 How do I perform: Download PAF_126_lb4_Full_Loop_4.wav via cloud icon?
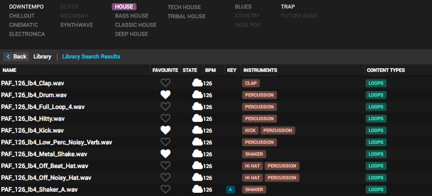197,107
